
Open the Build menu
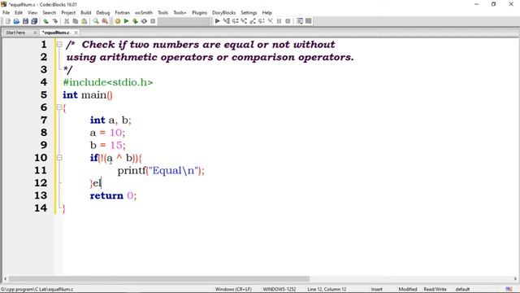pos(86,13)
